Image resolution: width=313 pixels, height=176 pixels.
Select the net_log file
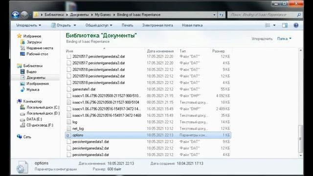pos(148,129)
